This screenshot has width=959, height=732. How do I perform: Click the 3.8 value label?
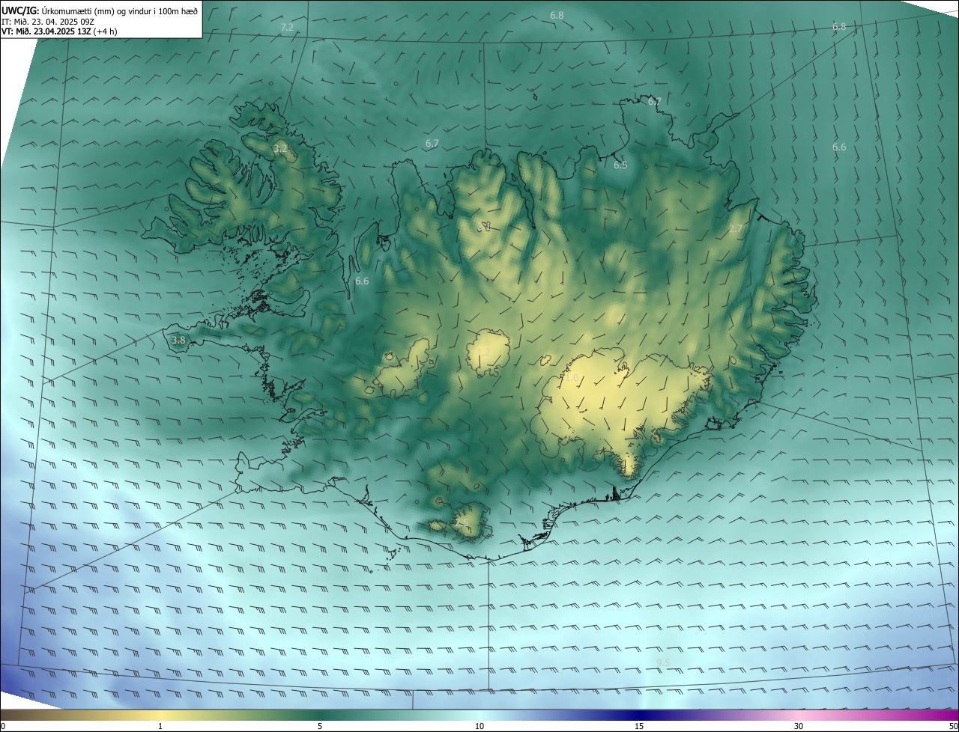[x=178, y=341]
